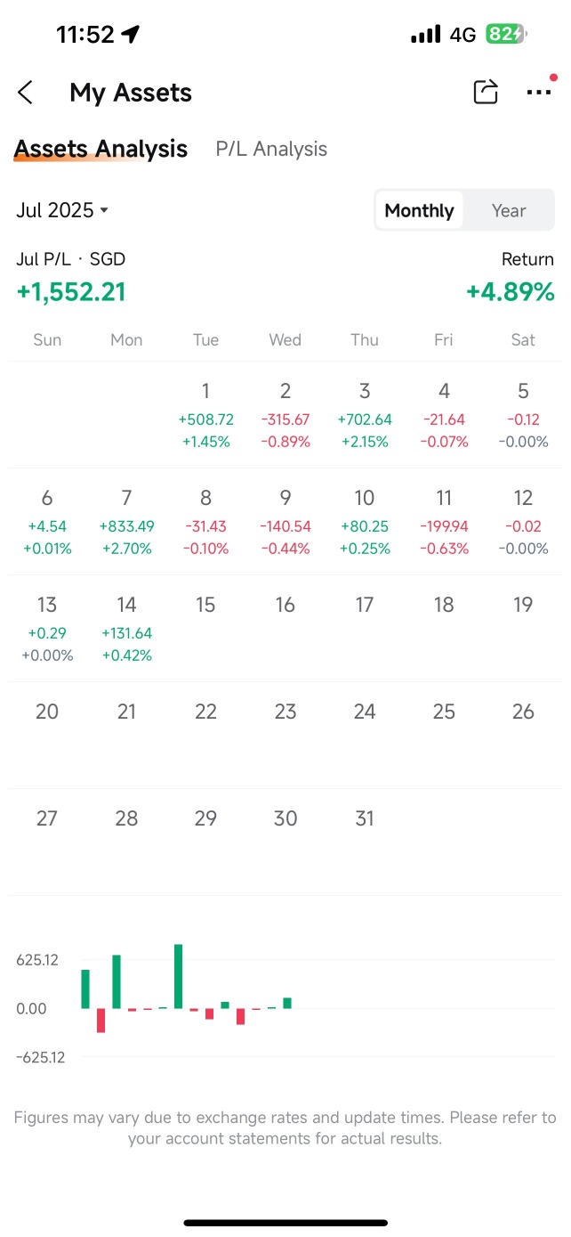Screen dimensions: 571x1237
Task: Tap July 2 showing -315.67 loss
Action: [285, 415]
